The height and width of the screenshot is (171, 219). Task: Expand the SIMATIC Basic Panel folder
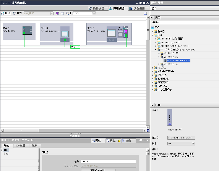click(156, 39)
